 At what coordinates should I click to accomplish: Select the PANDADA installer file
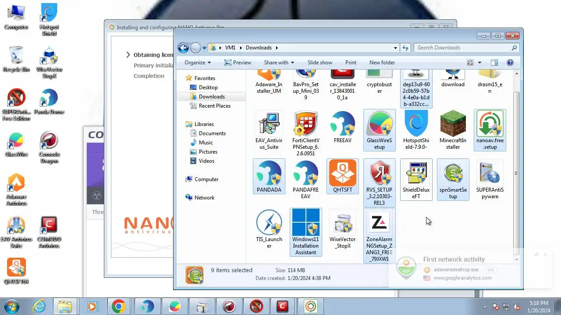pos(269,176)
